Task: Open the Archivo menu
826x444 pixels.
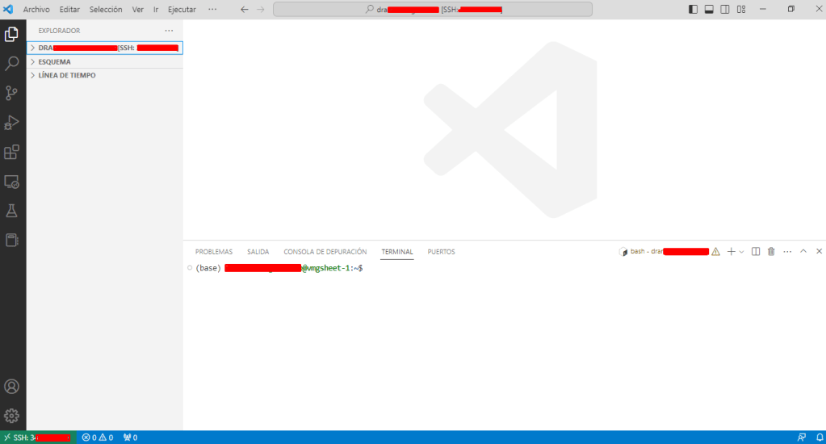Action: click(x=36, y=10)
